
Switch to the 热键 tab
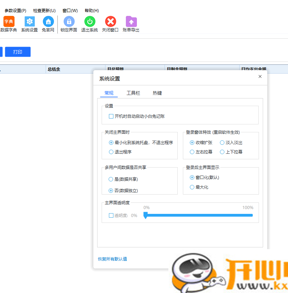(157, 93)
